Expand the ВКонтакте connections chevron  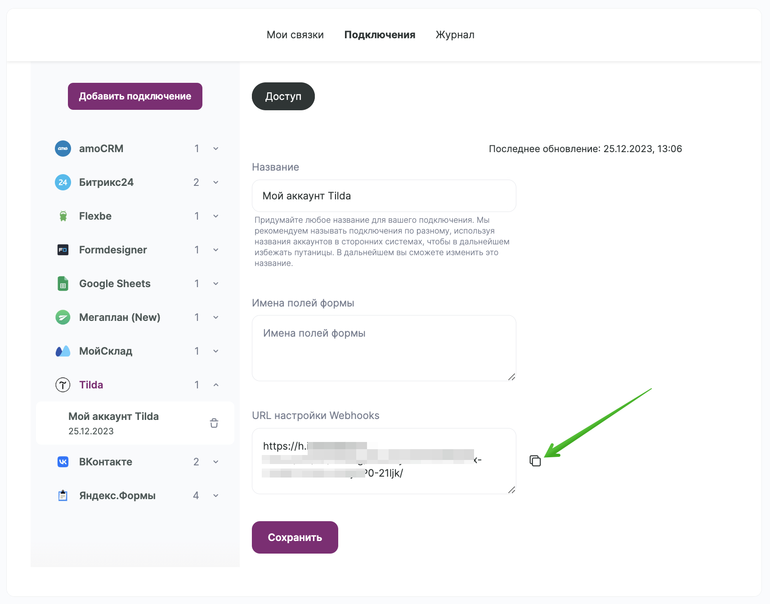pyautogui.click(x=216, y=462)
